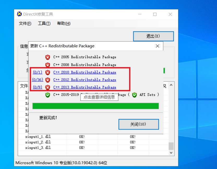Open C++ 2012 Redistributable Package link
The height and width of the screenshot is (169, 217).
[85, 80]
